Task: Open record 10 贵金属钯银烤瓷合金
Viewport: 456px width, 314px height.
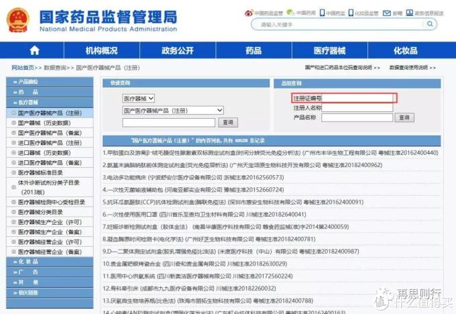Action: point(195,264)
